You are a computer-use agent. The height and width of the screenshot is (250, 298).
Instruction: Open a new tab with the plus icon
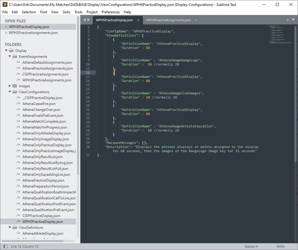pyautogui.click(x=287, y=19)
